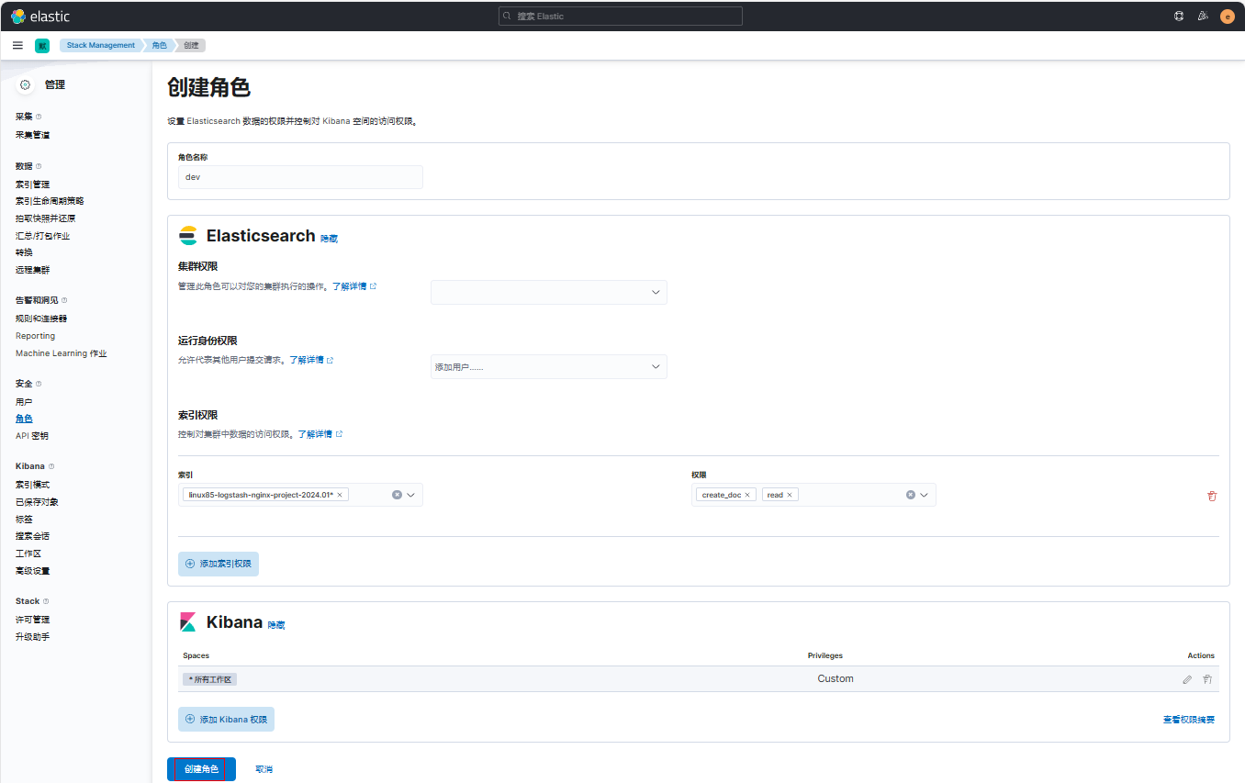Clear all selected indices in index field
The image size is (1245, 783).
[x=397, y=495]
